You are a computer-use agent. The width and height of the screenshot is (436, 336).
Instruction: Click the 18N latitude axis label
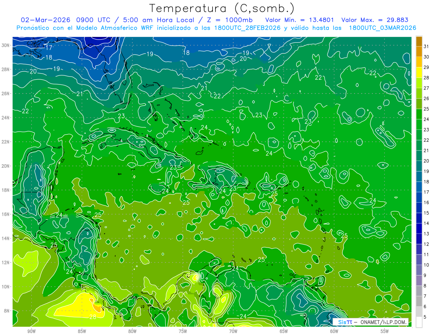tap(6, 190)
